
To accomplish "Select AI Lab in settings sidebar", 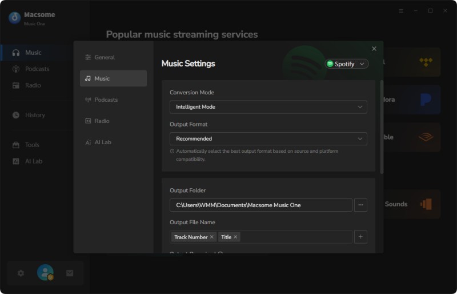I will [x=102, y=142].
